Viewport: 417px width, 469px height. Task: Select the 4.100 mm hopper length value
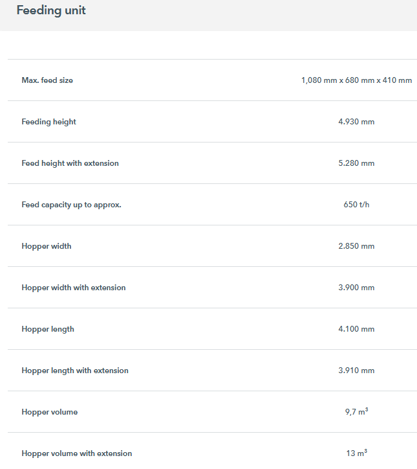coord(356,329)
